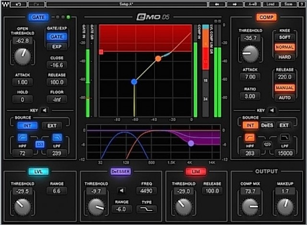Edit the gate Open Threshold value -62.8
This screenshot has width=307, height=225.
tap(23, 41)
